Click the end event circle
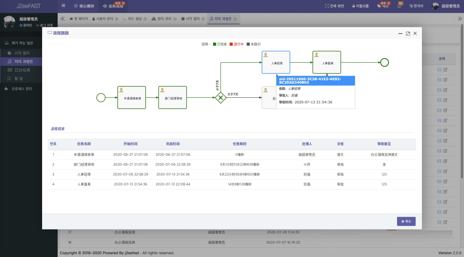This screenshot has width=464, height=257. (385, 62)
